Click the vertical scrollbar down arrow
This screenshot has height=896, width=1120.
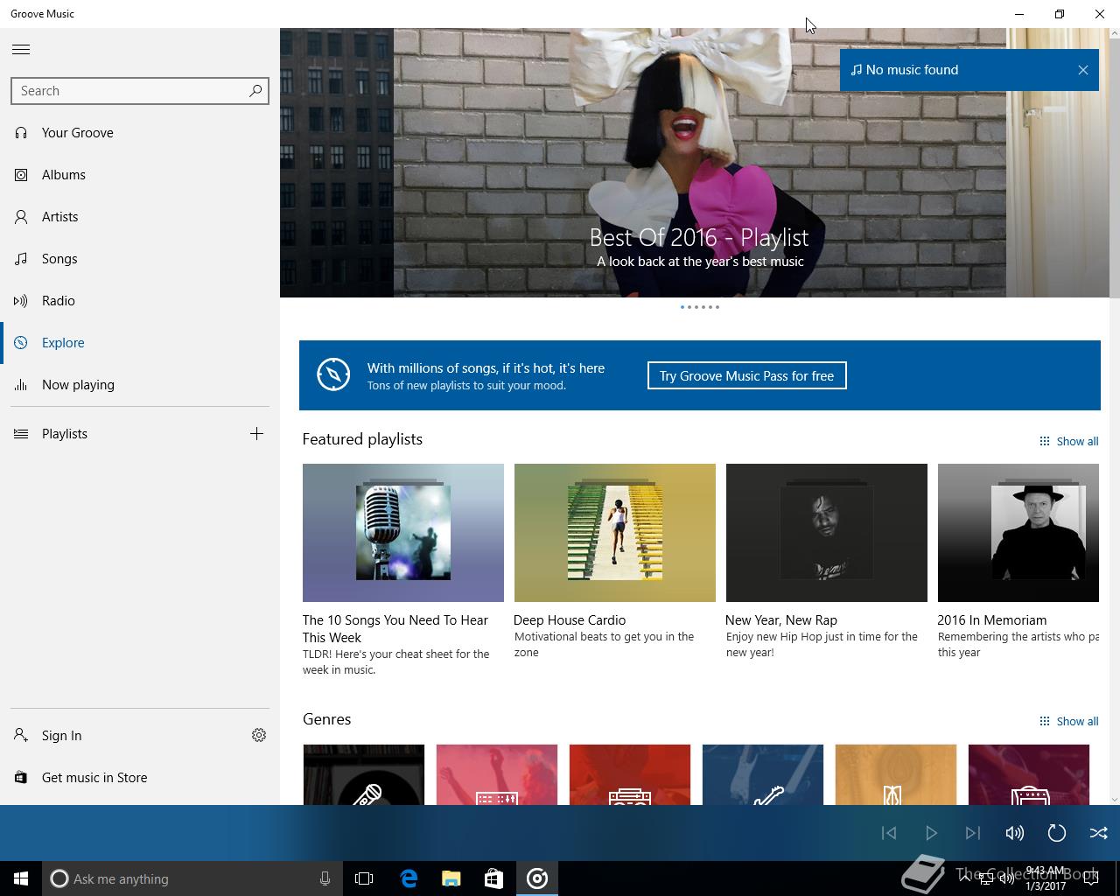tap(1115, 799)
